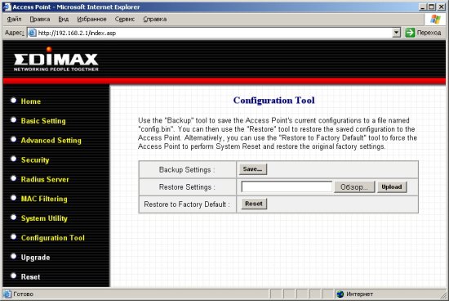This screenshot has width=449, height=301.
Task: Open Radius Server in sidebar
Action: tap(45, 179)
